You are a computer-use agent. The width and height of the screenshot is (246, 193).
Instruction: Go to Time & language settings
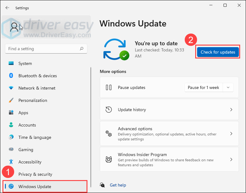tap(34, 137)
